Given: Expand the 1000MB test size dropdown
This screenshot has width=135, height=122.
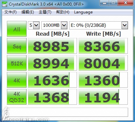Looking at the screenshot, I should point(64,25).
